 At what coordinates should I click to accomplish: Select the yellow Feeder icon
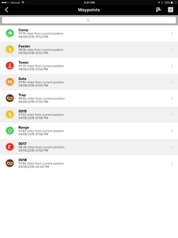10,50
